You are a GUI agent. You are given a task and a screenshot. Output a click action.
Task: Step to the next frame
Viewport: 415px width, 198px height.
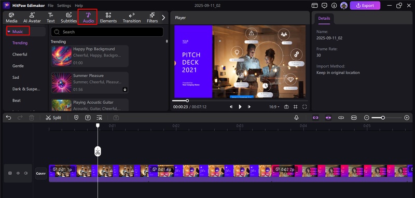pyautogui.click(x=249, y=107)
